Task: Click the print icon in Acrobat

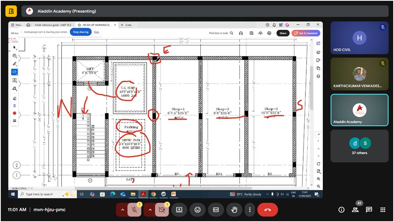Action: (x=269, y=33)
